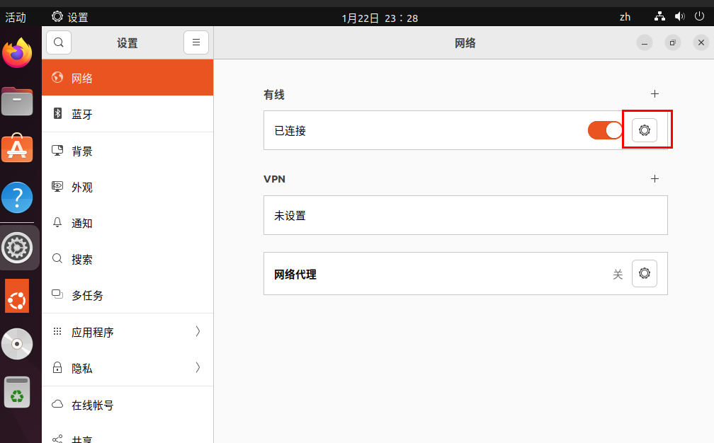Click the search icon in Settings

pyautogui.click(x=59, y=42)
